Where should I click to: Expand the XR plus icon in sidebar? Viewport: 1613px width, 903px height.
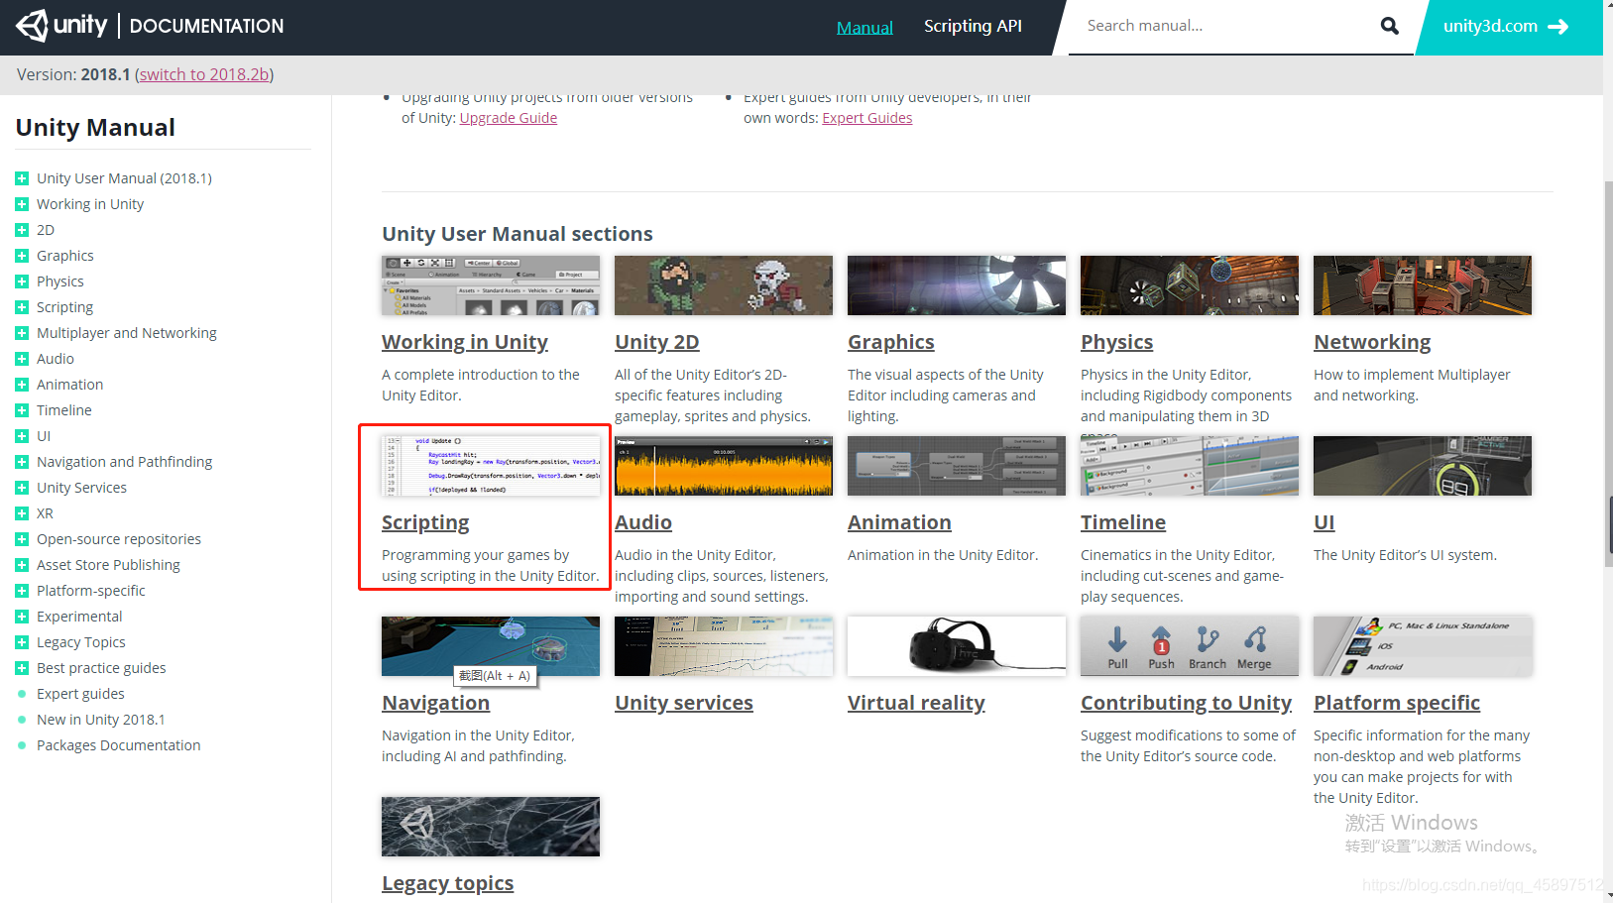22,513
